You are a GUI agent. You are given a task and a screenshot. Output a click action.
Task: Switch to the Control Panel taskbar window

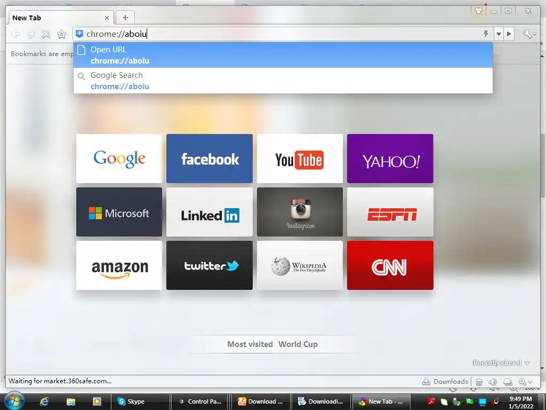(200, 401)
